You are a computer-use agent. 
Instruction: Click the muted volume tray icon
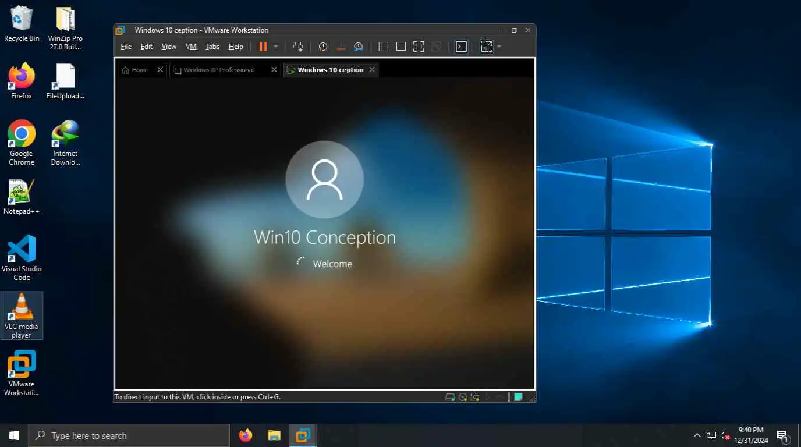pos(725,435)
